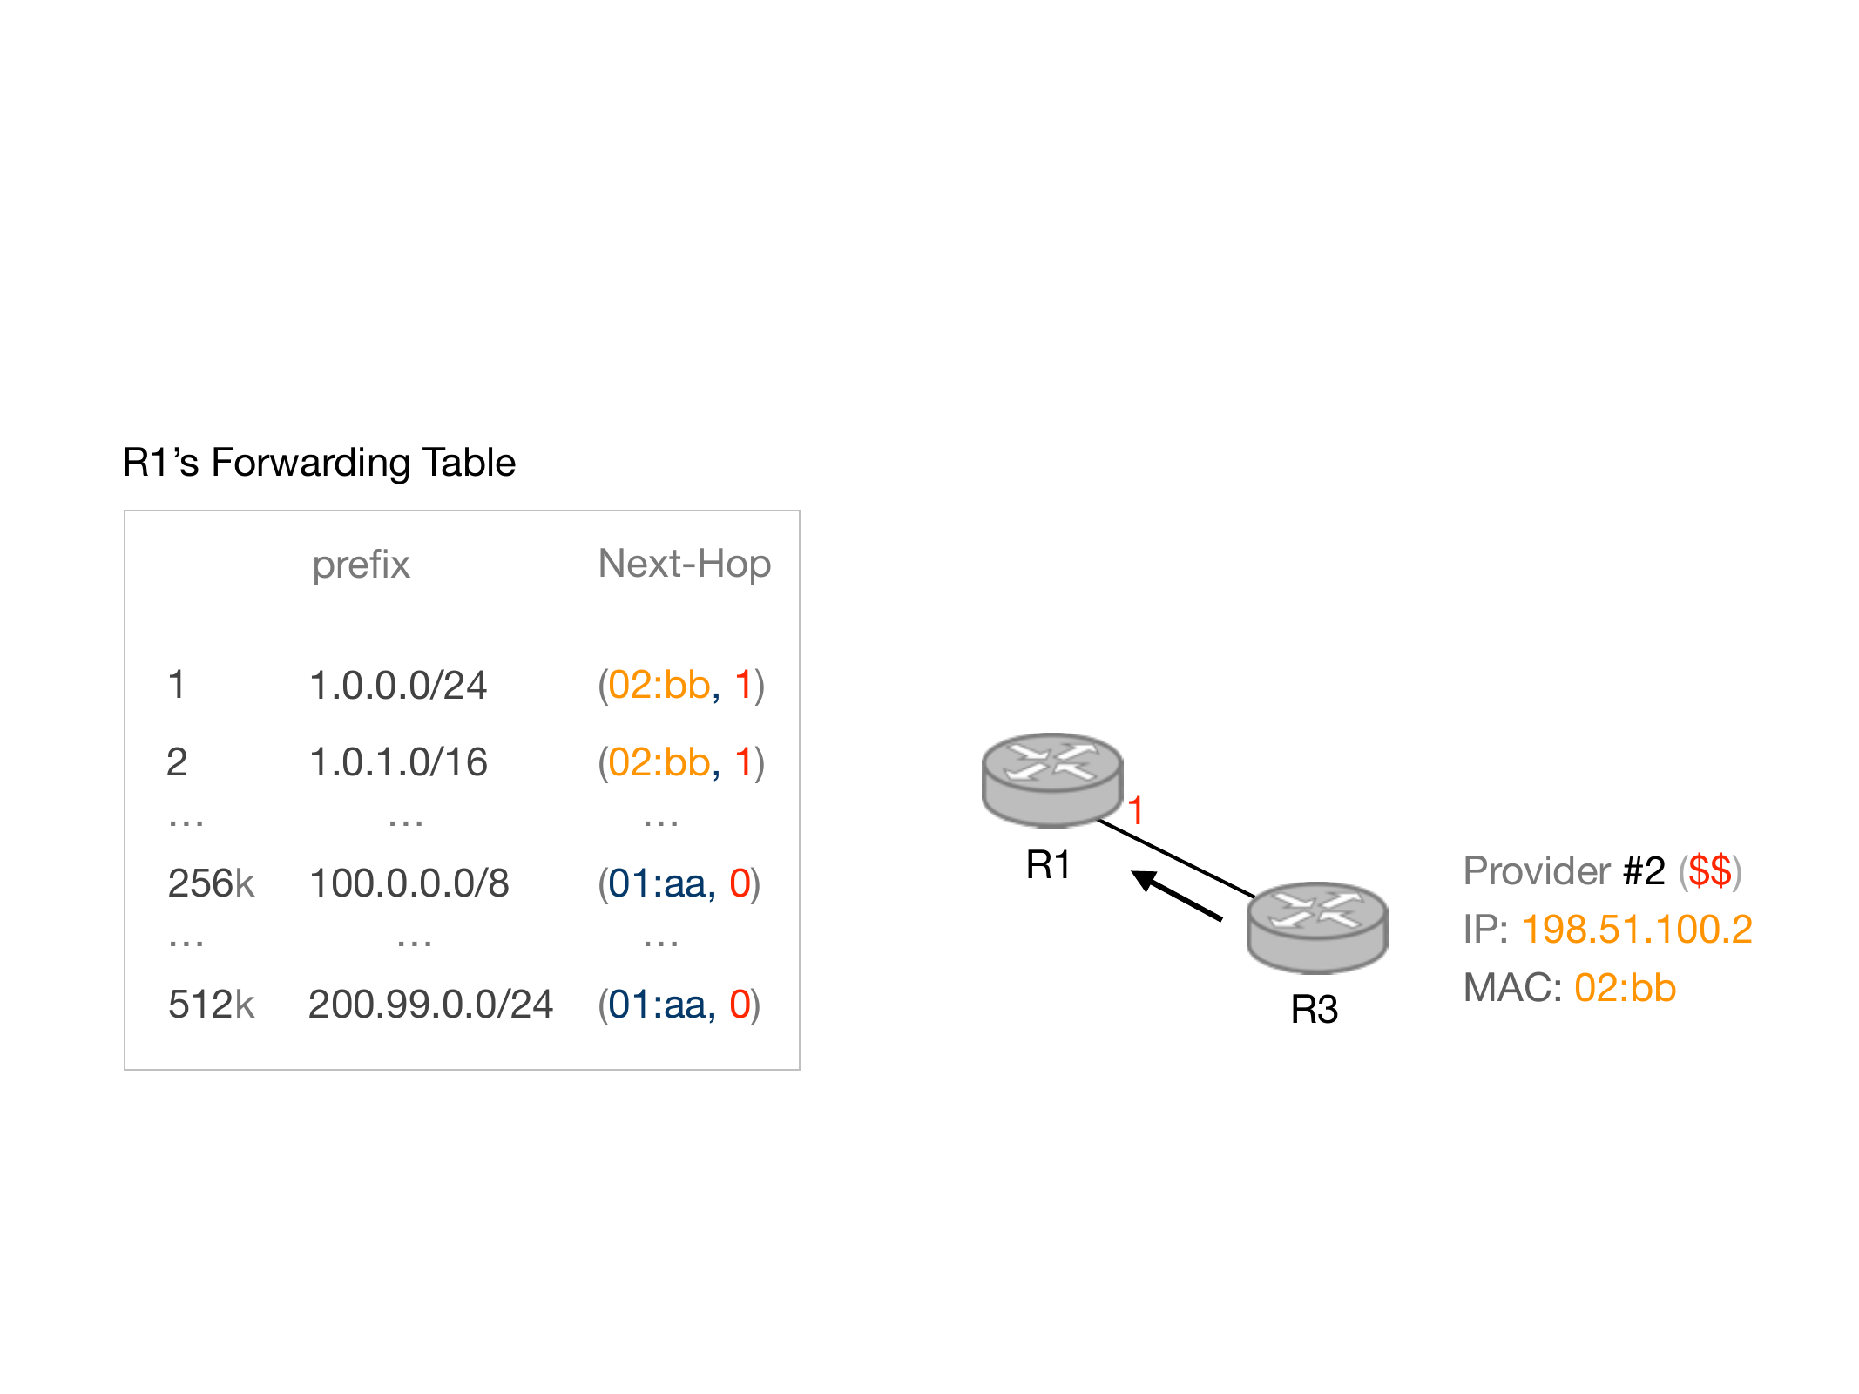Select the IP address 198.51.100.2

tap(1636, 929)
